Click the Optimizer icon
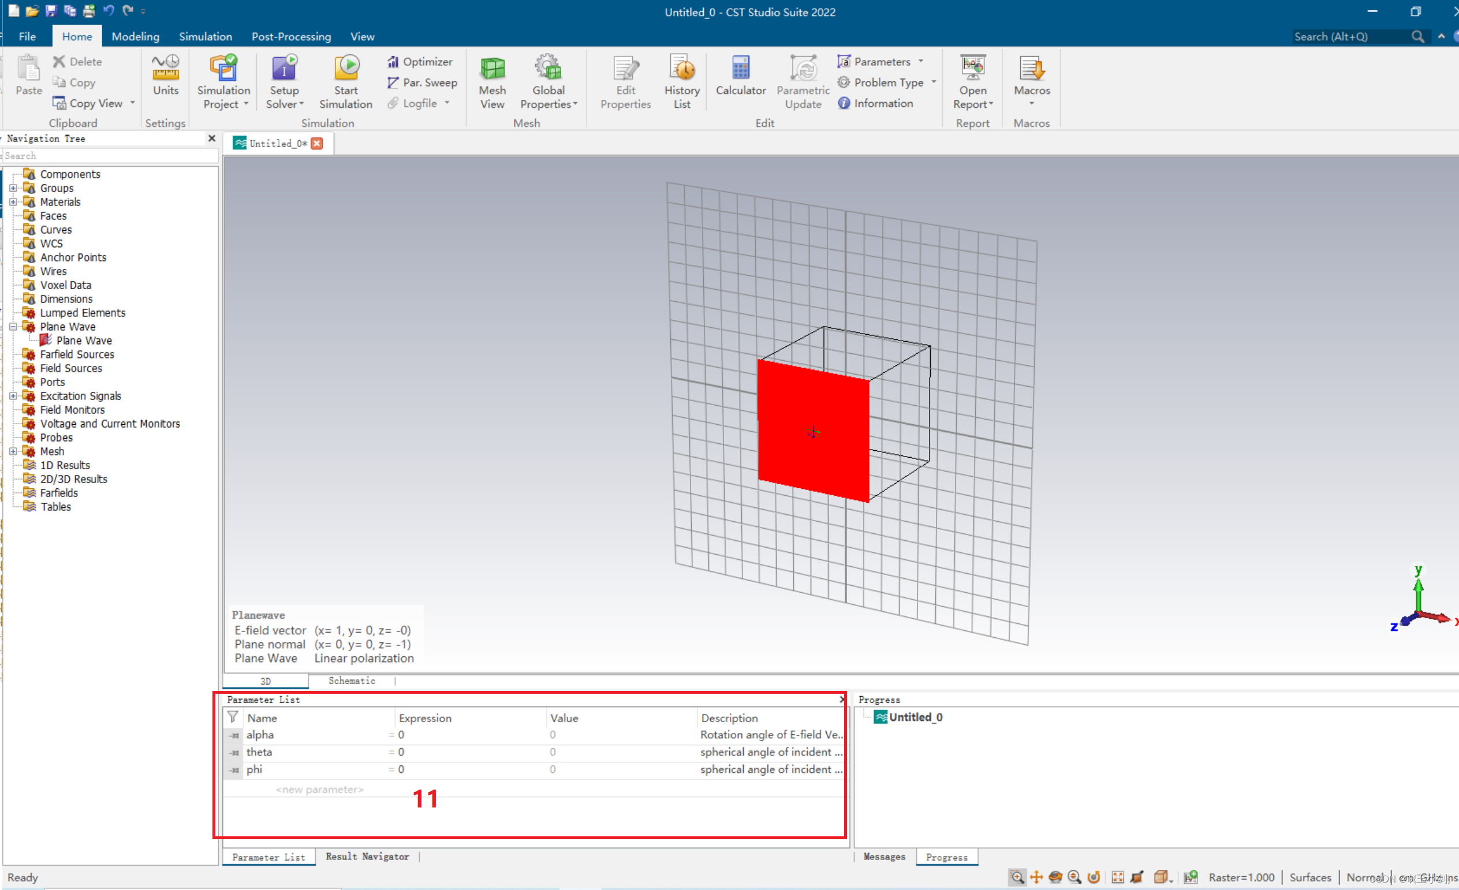 pos(393,62)
